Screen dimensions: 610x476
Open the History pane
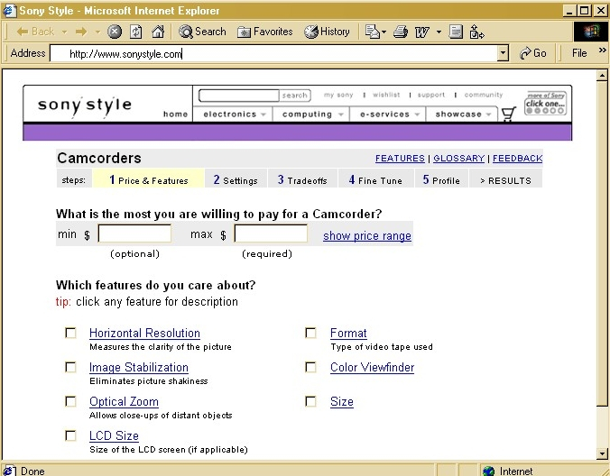point(328,32)
